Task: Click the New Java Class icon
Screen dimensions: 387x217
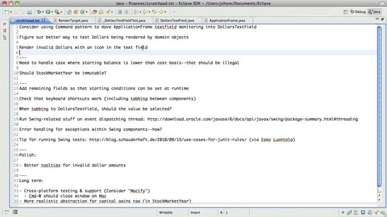Action: (x=82, y=12)
